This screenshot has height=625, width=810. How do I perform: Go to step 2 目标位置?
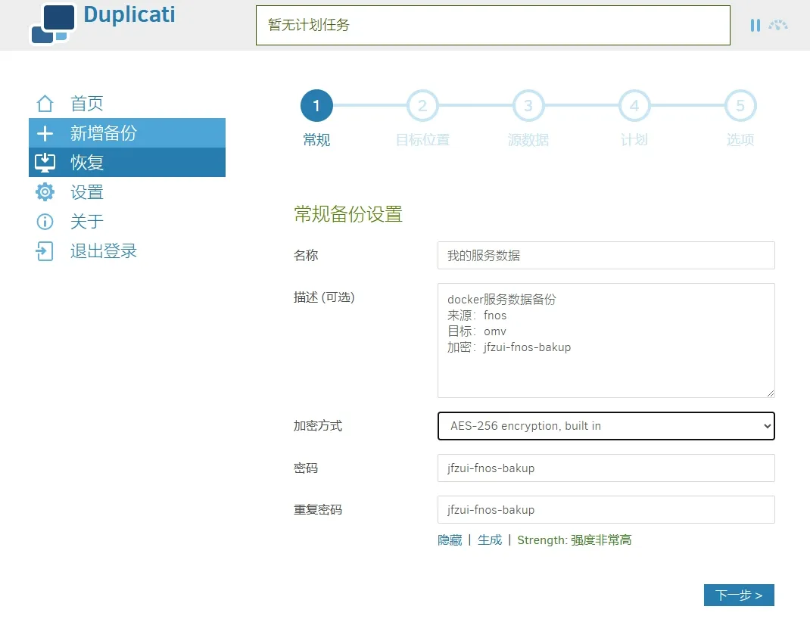422,107
